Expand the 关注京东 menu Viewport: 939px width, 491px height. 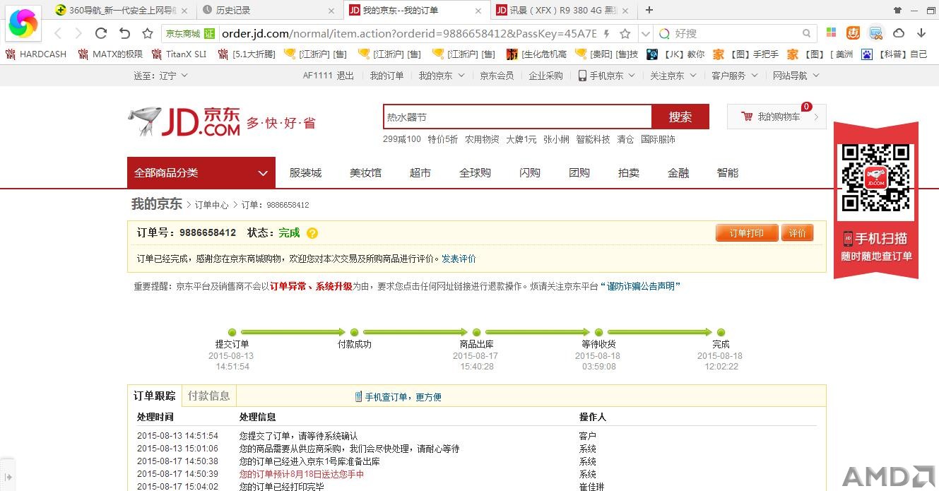click(673, 76)
